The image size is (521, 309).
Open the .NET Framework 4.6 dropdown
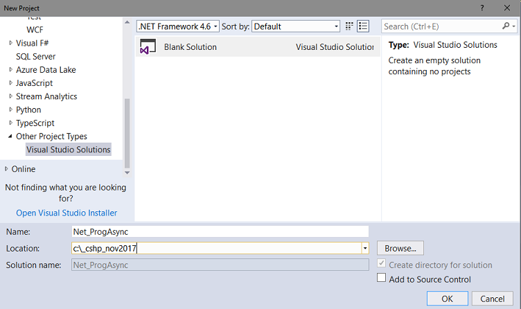tap(178, 26)
